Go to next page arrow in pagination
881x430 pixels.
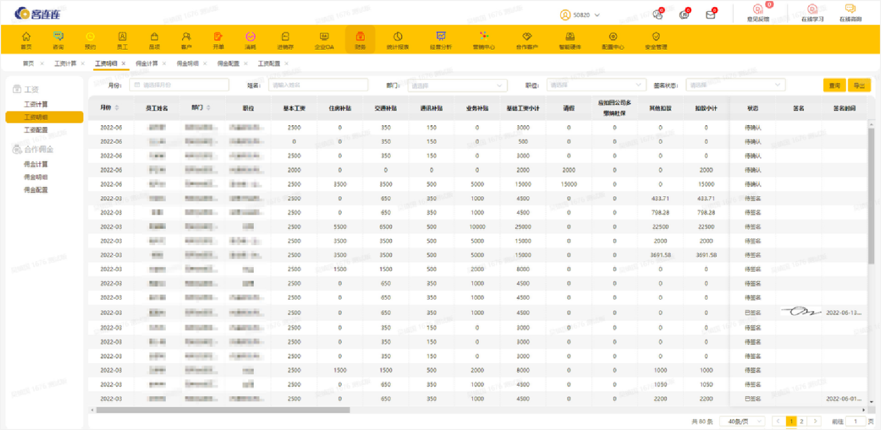tap(816, 421)
